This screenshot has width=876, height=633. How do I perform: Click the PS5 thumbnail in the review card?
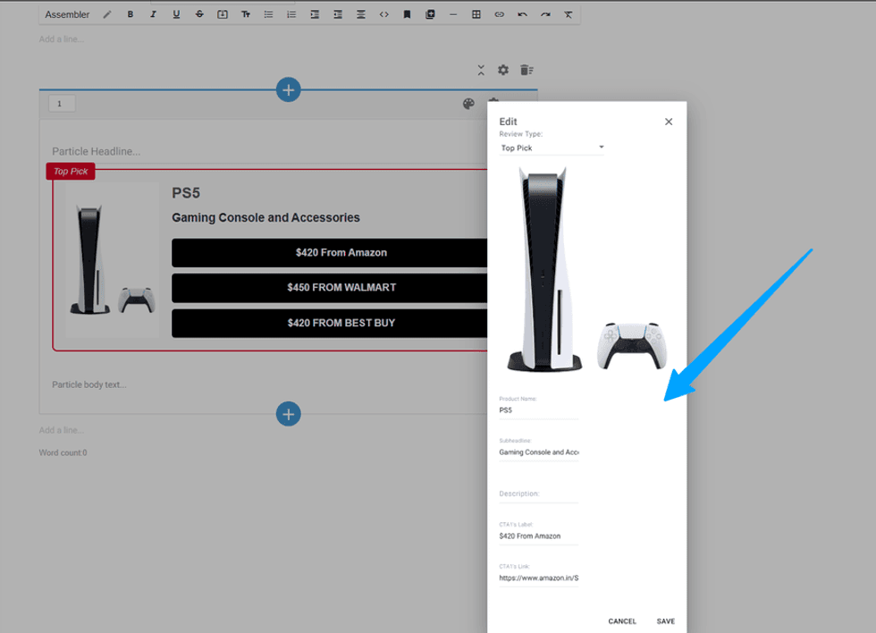(x=113, y=259)
